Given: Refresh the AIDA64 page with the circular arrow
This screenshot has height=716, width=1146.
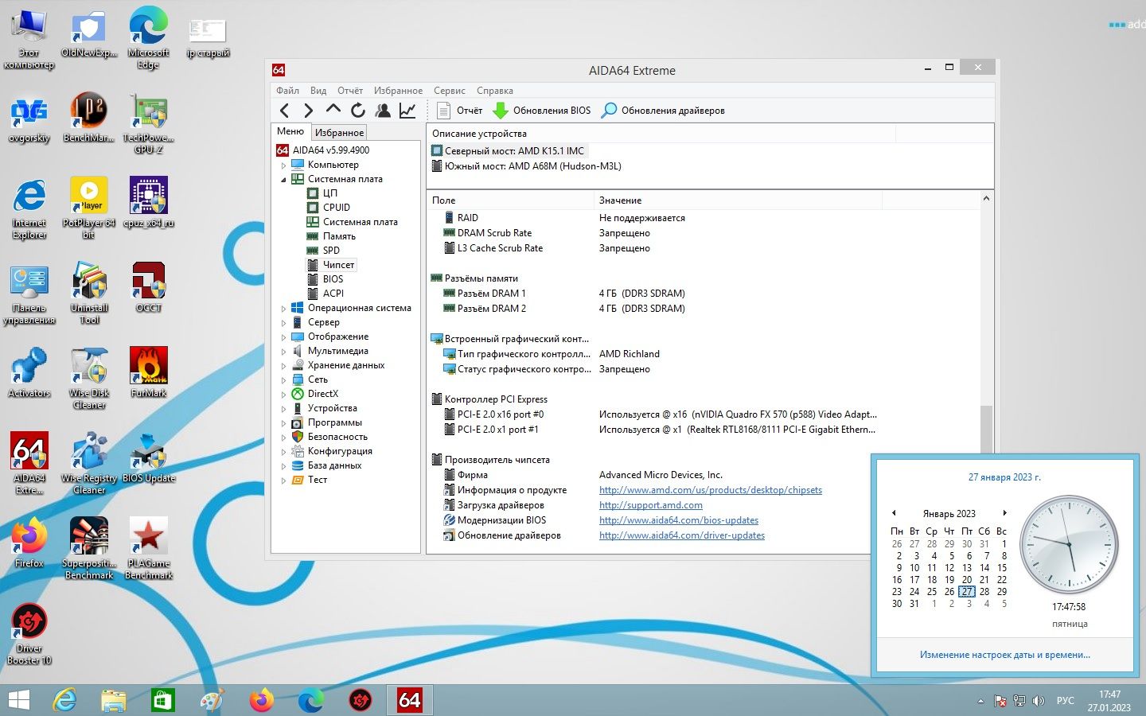Looking at the screenshot, I should point(358,111).
